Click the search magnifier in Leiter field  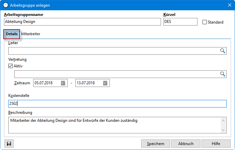coord(223,51)
